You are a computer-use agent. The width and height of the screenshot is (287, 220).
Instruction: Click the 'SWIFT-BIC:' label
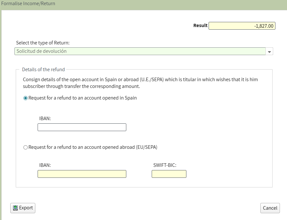(165, 165)
